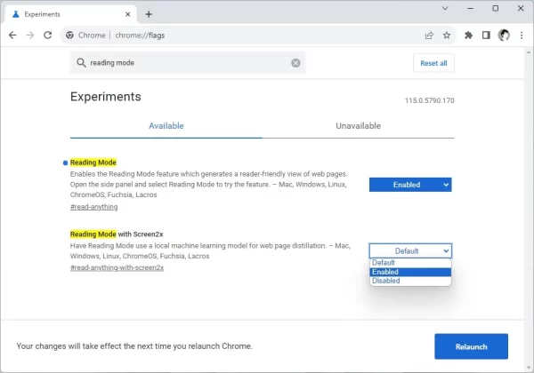This screenshot has height=373, width=534.
Task: Open the #read-anything-with-screen2x link
Action: 117,267
